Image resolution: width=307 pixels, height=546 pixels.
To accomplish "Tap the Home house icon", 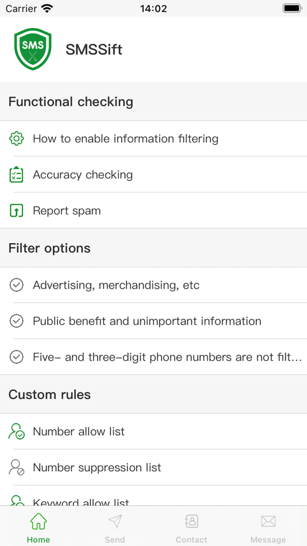I will (x=39, y=522).
